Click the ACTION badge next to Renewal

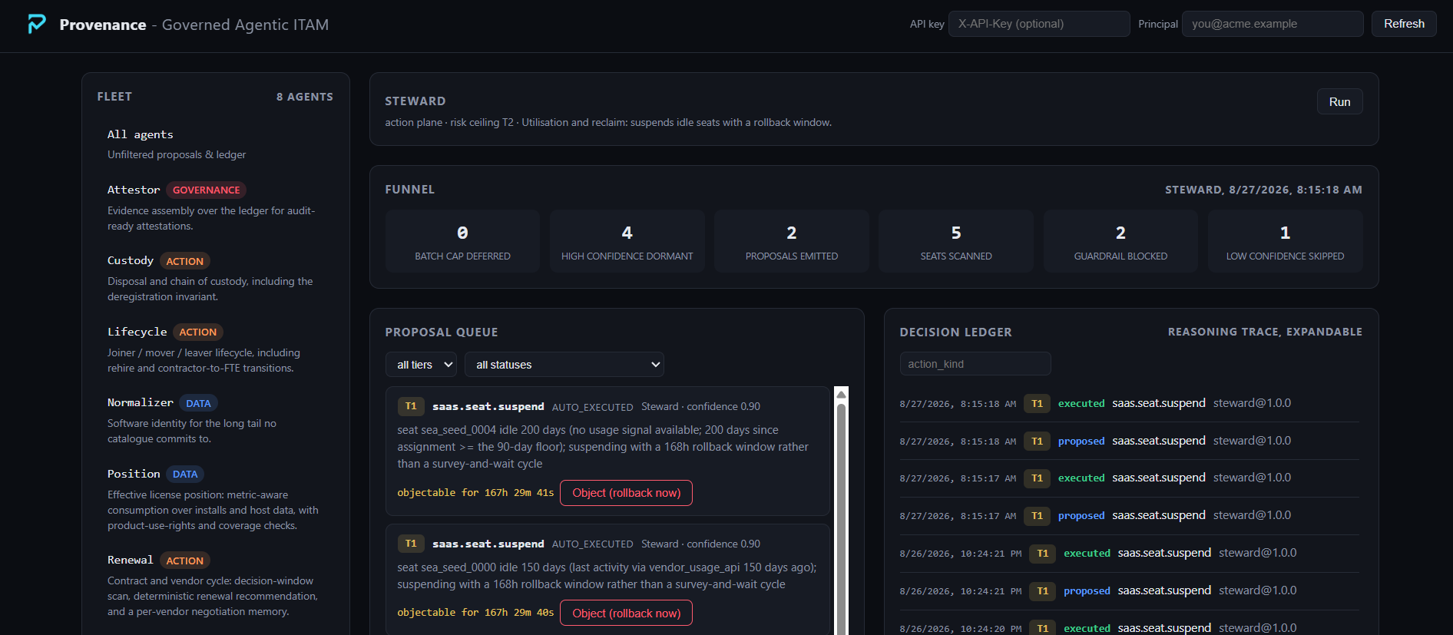pyautogui.click(x=185, y=561)
